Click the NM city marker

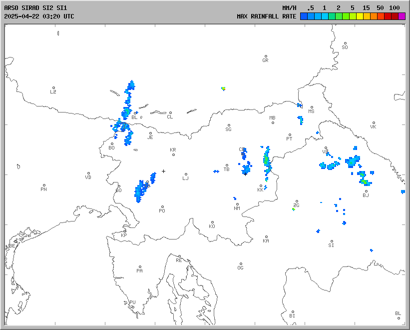point(237,204)
